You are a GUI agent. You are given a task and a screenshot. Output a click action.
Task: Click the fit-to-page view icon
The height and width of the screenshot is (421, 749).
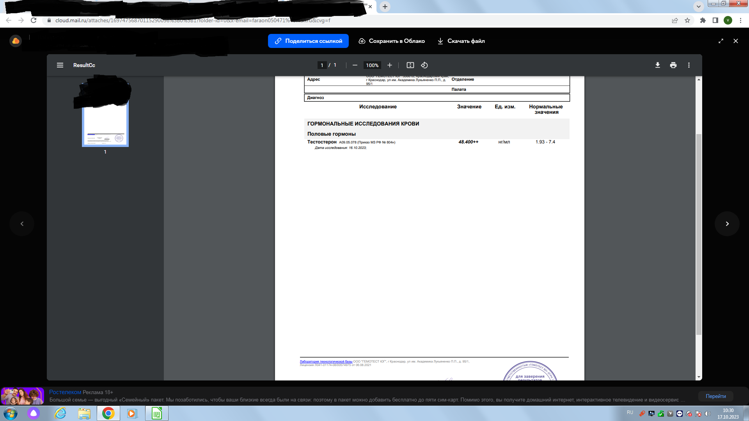[x=410, y=65]
